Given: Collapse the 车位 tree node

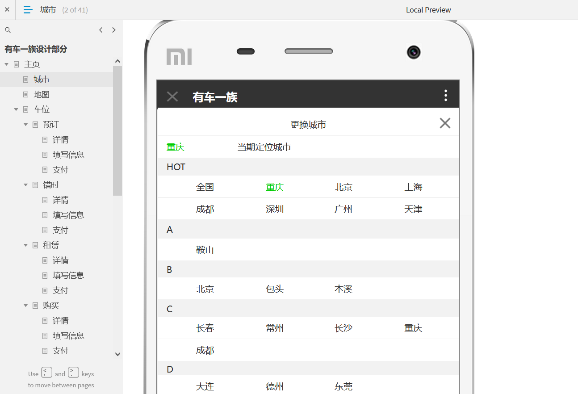Looking at the screenshot, I should pos(16,109).
